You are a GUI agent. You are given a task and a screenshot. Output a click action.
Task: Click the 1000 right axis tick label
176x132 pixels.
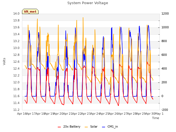pyautogui.click(x=165, y=28)
